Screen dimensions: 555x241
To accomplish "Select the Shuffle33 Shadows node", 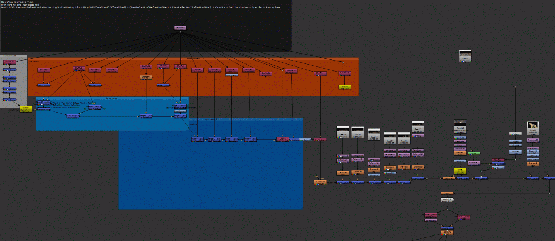I will point(112,70).
